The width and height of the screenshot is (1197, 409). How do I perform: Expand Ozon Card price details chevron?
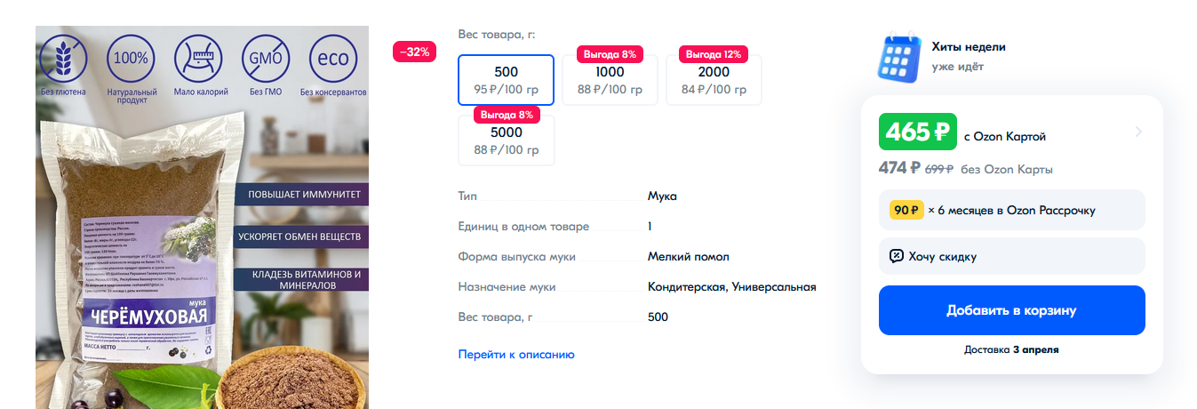tap(1138, 132)
